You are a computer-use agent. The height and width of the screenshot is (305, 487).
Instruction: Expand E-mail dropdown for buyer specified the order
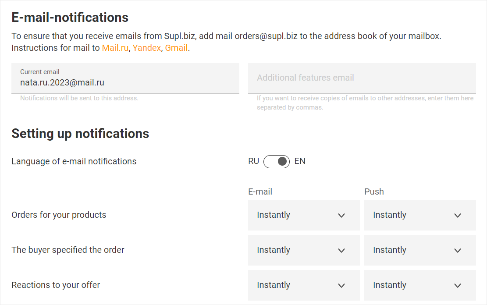(x=303, y=250)
